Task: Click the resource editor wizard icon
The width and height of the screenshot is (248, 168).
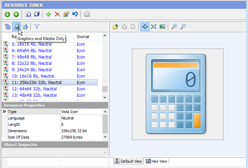Action: pos(66,14)
